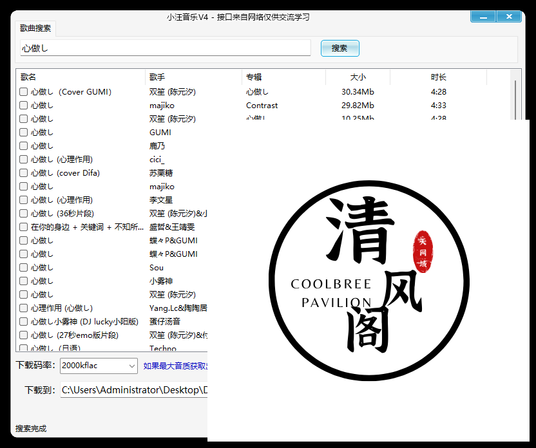Image resolution: width=536 pixels, height=448 pixels.
Task: Minimize the 小汪音乐V4 window
Action: coord(483,16)
